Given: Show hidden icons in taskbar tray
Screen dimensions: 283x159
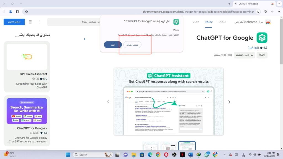Looking at the screenshot, I should 224,155.
